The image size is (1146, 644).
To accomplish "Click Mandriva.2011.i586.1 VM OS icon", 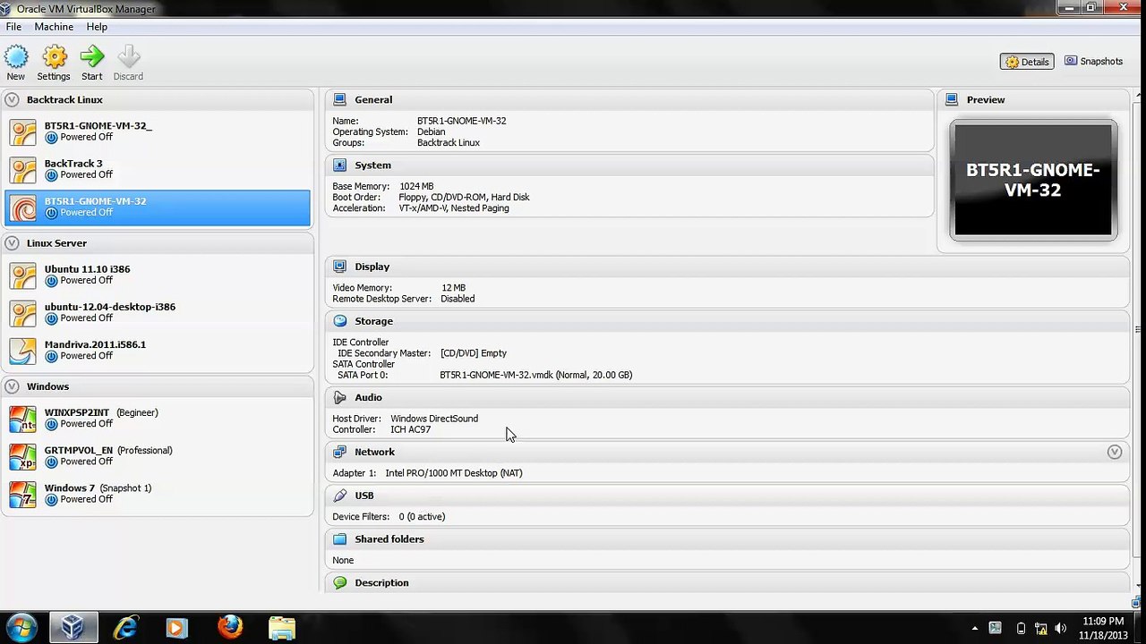I will [23, 351].
